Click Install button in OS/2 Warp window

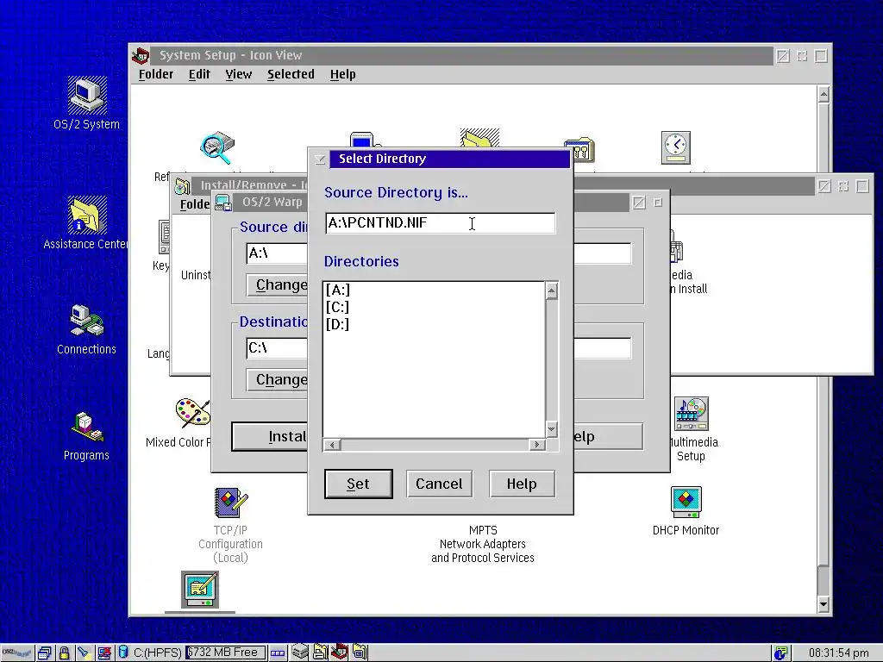point(270,436)
